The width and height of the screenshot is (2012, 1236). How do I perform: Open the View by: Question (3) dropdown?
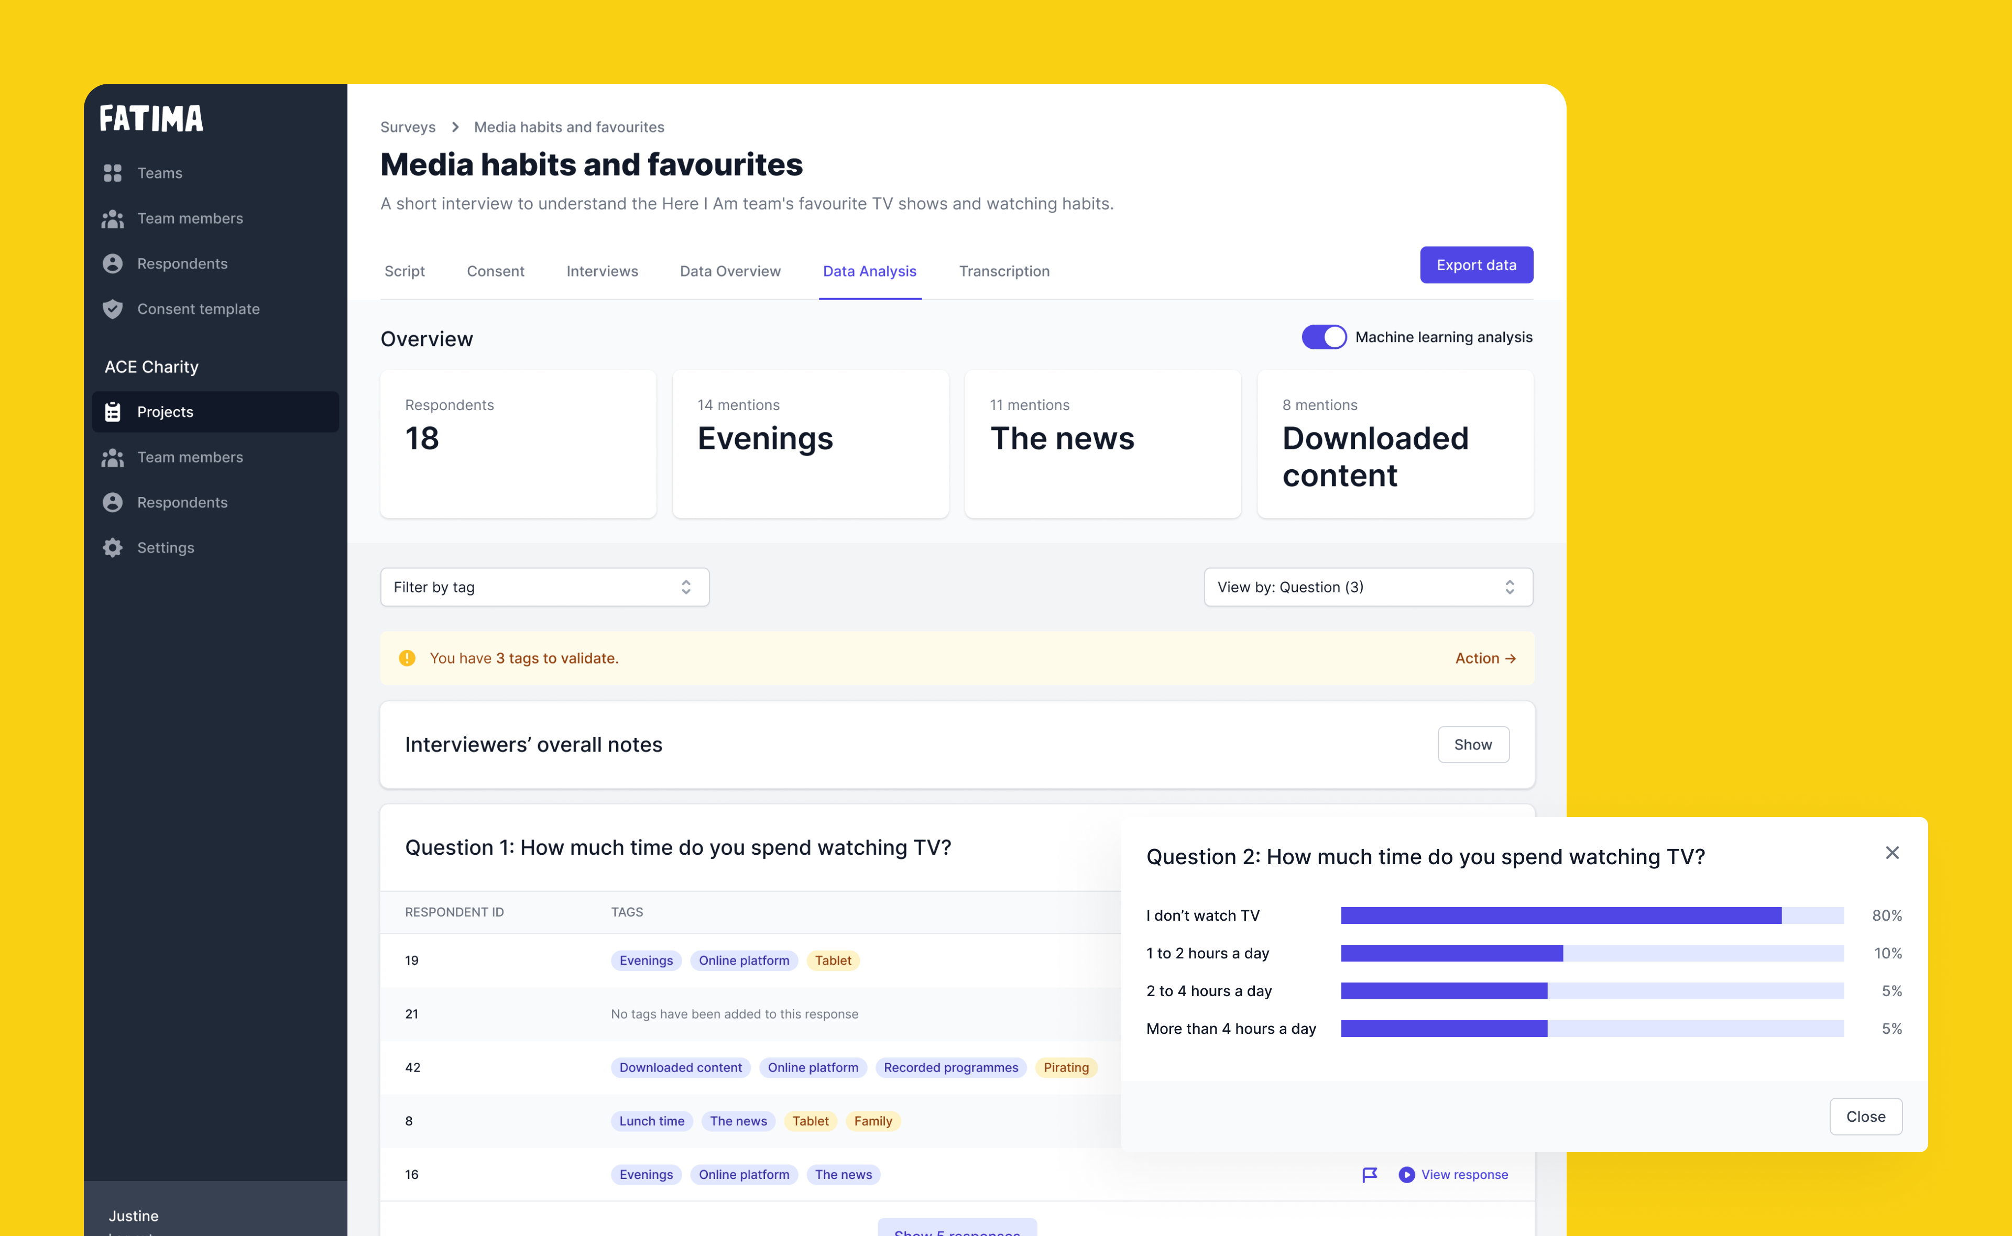coord(1368,587)
